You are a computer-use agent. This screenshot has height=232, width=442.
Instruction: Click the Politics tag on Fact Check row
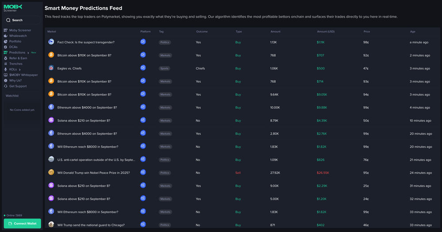(x=165, y=43)
